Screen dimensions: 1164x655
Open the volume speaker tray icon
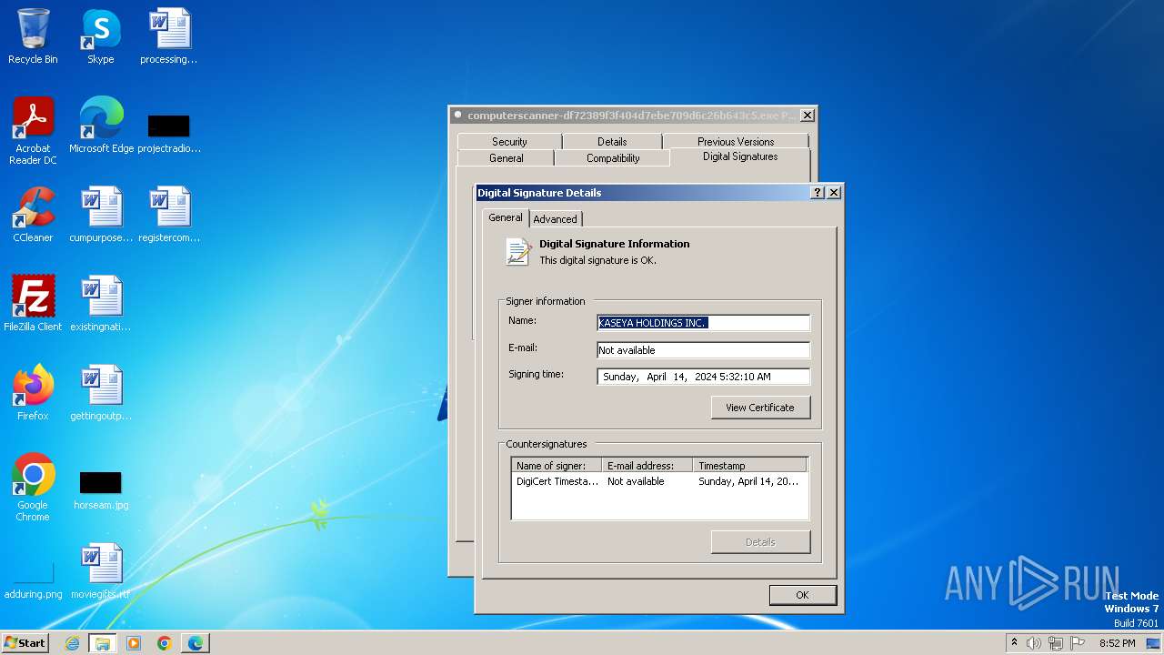1033,643
